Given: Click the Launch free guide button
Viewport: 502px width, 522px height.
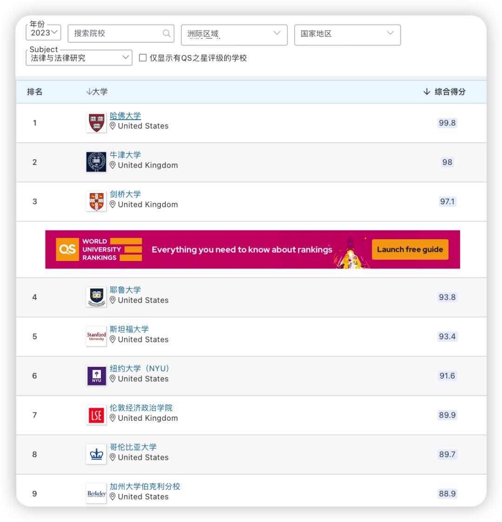Looking at the screenshot, I should (411, 249).
